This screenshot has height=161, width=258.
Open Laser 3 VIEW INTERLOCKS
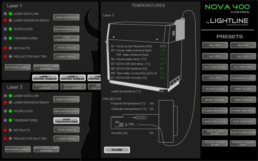point(67,111)
